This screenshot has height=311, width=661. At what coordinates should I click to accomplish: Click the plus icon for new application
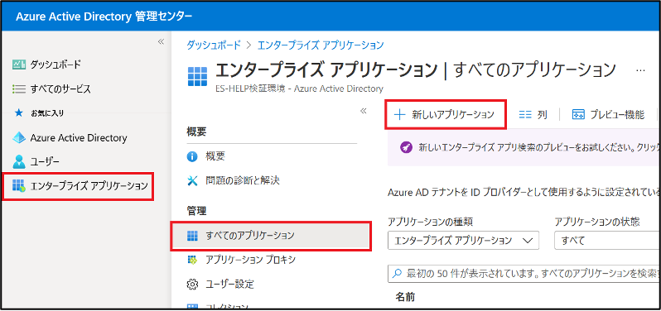pyautogui.click(x=399, y=114)
